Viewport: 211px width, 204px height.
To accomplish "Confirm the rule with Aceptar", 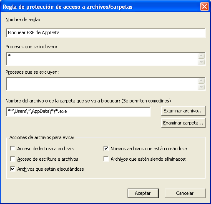I will point(143,193).
